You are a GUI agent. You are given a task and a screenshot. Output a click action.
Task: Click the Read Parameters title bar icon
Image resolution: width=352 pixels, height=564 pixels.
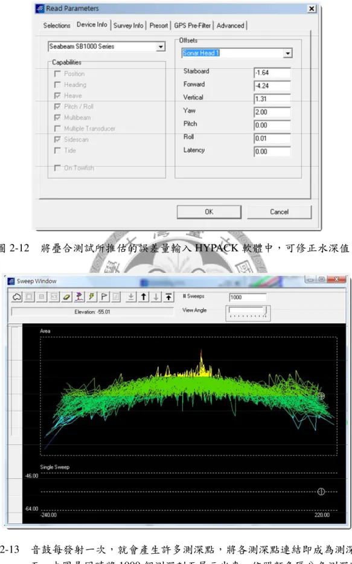click(40, 8)
